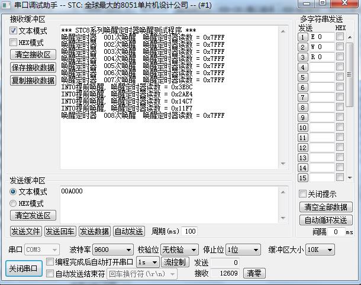Toggle HEX checkbox for row 1
Screen dimensions: 361x285
pos(340,37)
